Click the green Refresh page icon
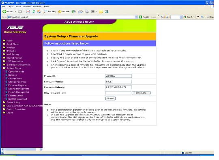This screenshot has width=219, height=160. pyautogui.click(x=34, y=12)
